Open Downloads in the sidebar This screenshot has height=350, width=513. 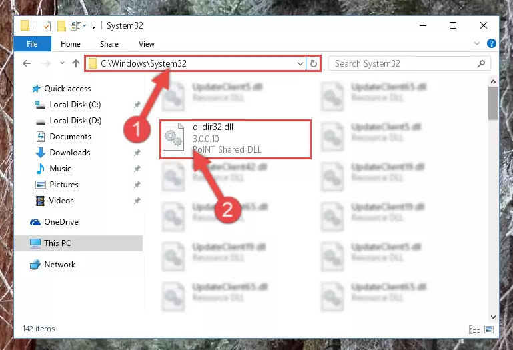(70, 153)
